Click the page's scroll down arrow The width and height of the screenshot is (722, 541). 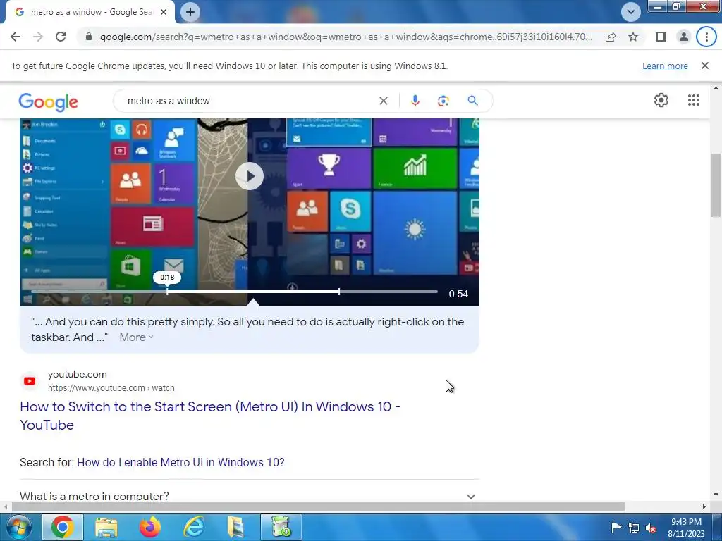(716, 495)
